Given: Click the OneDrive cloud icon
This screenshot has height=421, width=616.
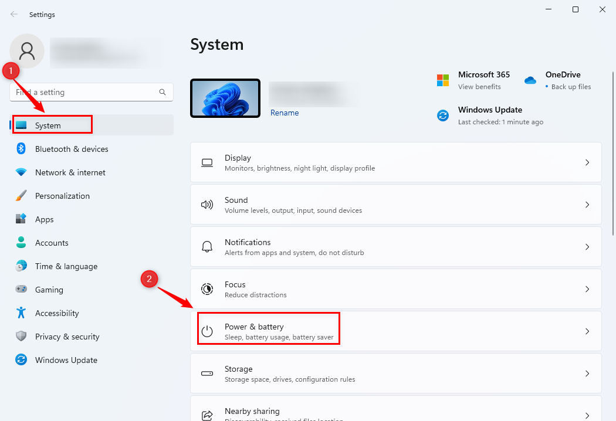Looking at the screenshot, I should [x=530, y=80].
